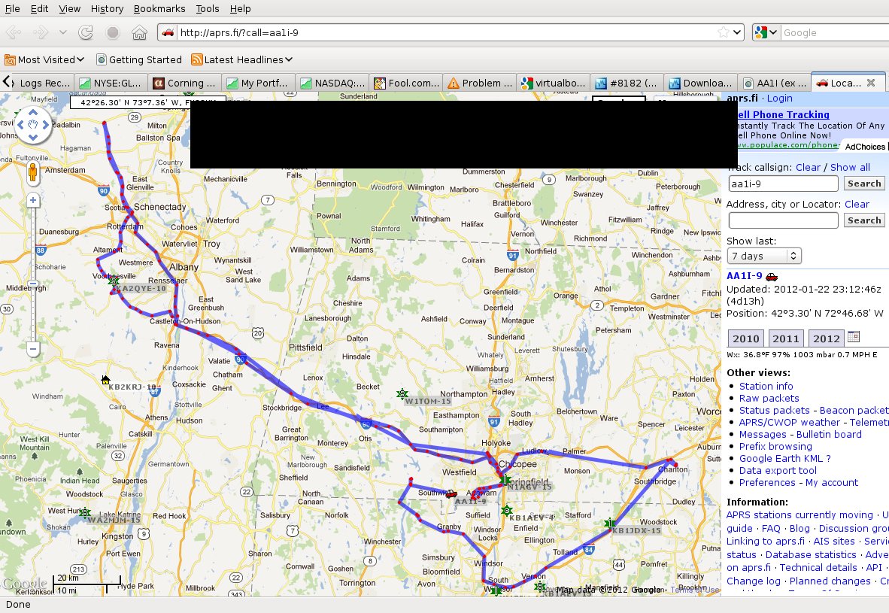
Task: Open the Raw packets link
Action: click(x=769, y=398)
